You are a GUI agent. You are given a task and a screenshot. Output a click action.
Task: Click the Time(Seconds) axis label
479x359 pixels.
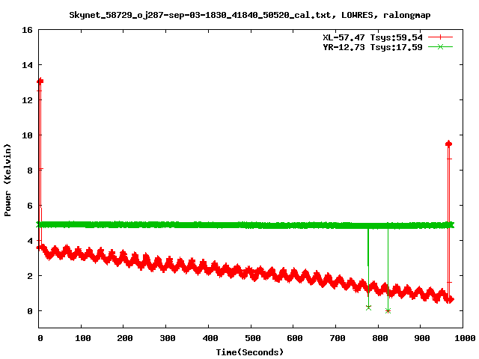click(x=249, y=352)
